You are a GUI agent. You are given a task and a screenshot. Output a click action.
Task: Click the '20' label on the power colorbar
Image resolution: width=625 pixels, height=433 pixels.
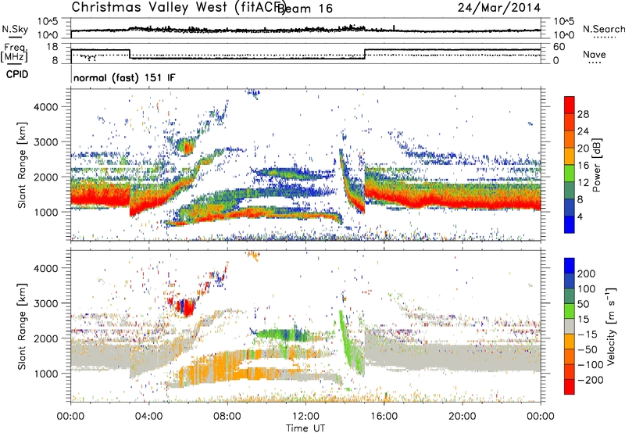583,149
